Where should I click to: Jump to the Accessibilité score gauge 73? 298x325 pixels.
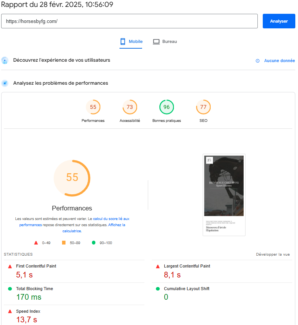click(130, 107)
